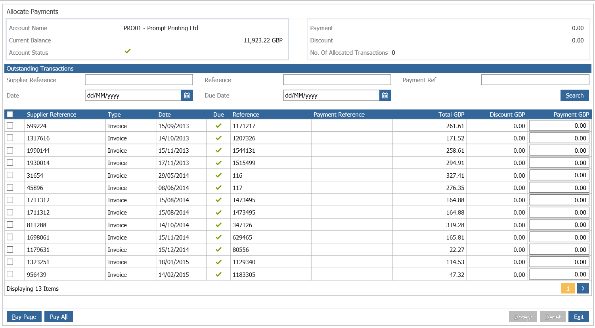Viewport: 595px width, 328px height.
Task: Focus the Payment Ref filter field
Action: pos(535,80)
